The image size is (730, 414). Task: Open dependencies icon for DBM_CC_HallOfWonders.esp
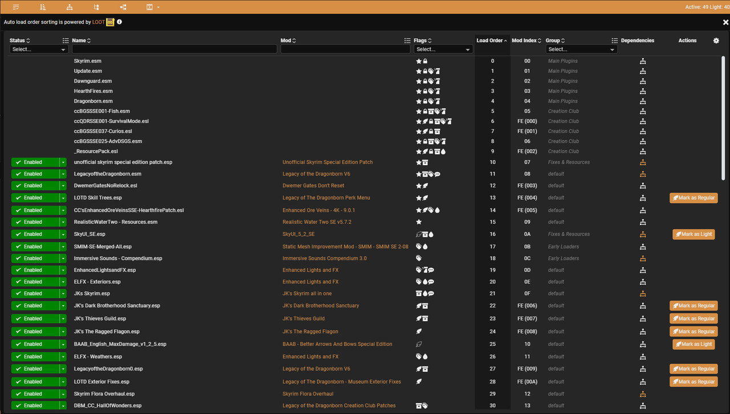click(x=643, y=405)
